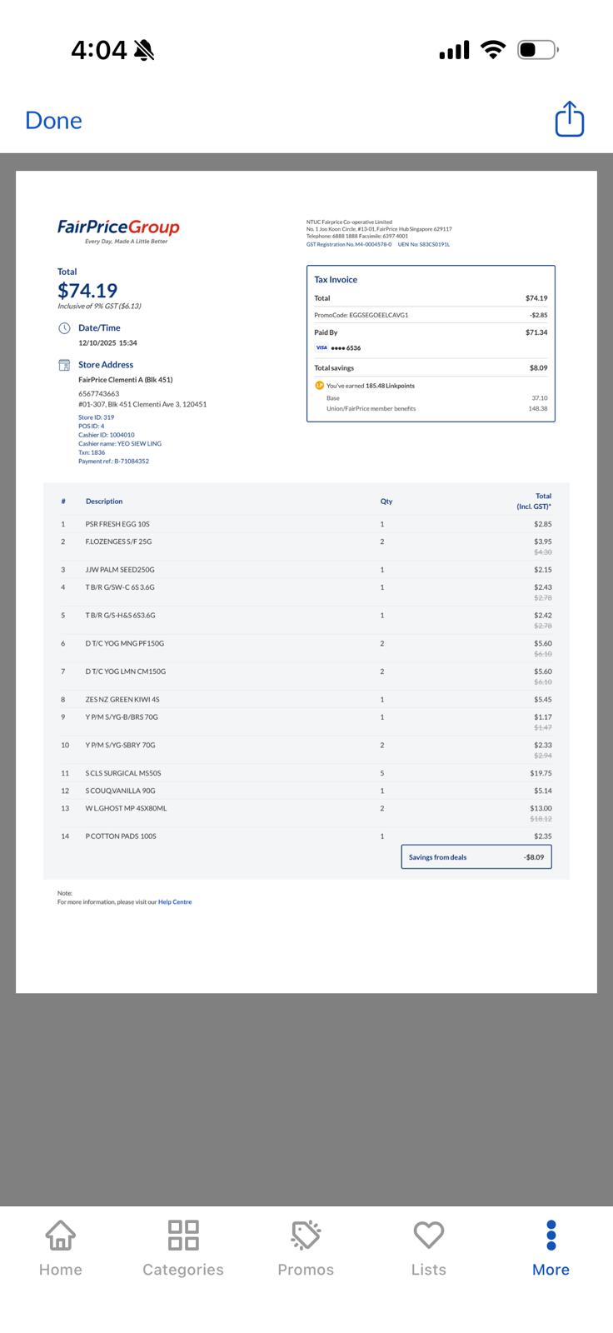Select the $74.19 total amount
The height and width of the screenshot is (1333, 613).
(x=87, y=291)
